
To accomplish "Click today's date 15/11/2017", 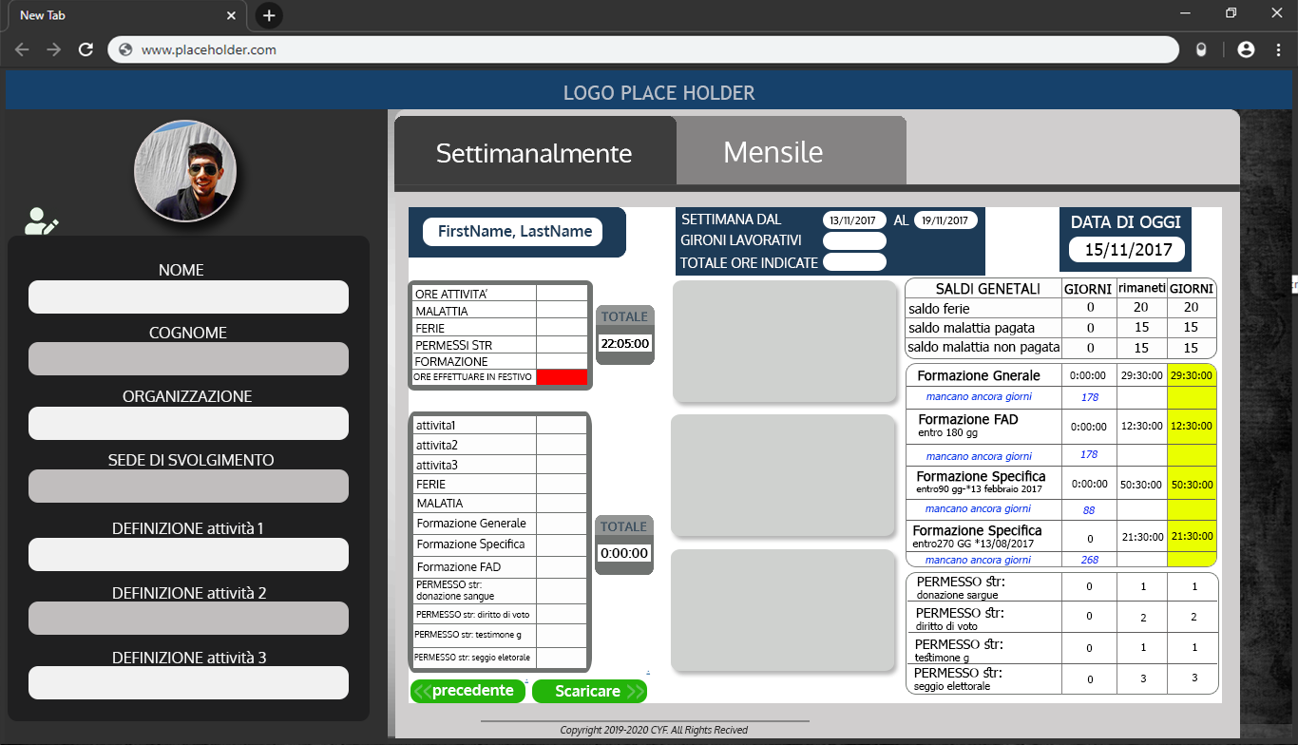I will point(1127,250).
